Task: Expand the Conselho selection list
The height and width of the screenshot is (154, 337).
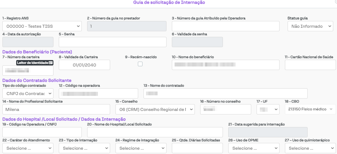Action: (155, 109)
